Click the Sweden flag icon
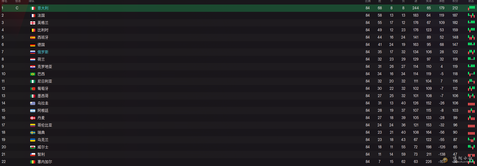 pos(33,133)
